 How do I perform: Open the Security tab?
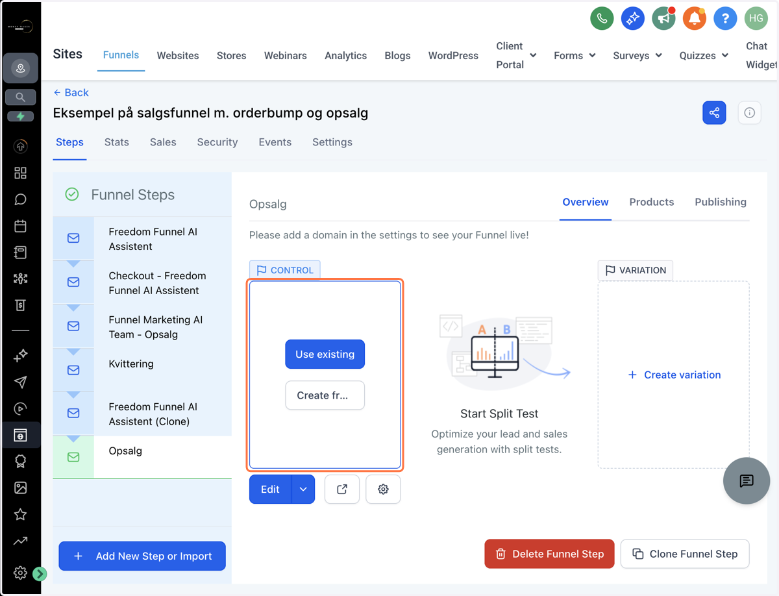tap(217, 142)
